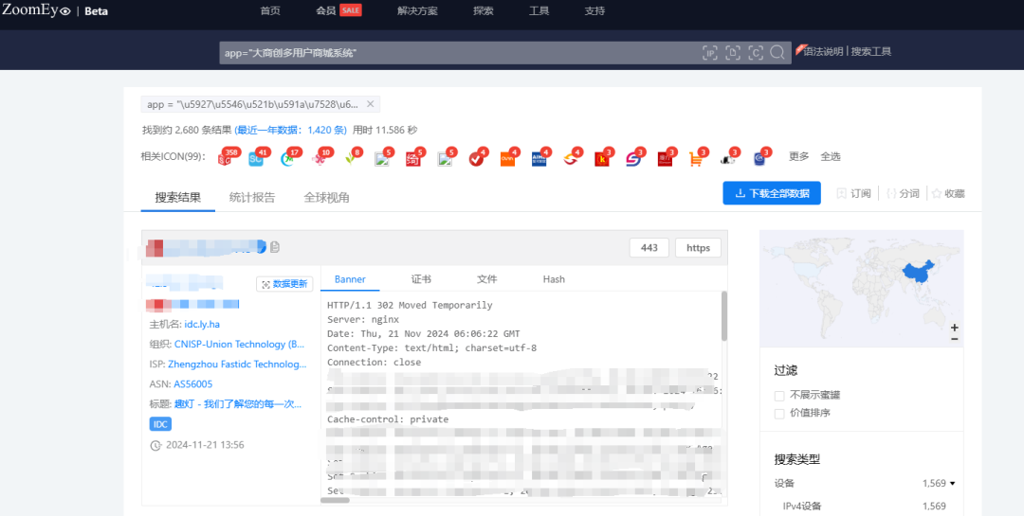Click China highlighted on the map
This screenshot has width=1024, height=516.
(x=920, y=274)
